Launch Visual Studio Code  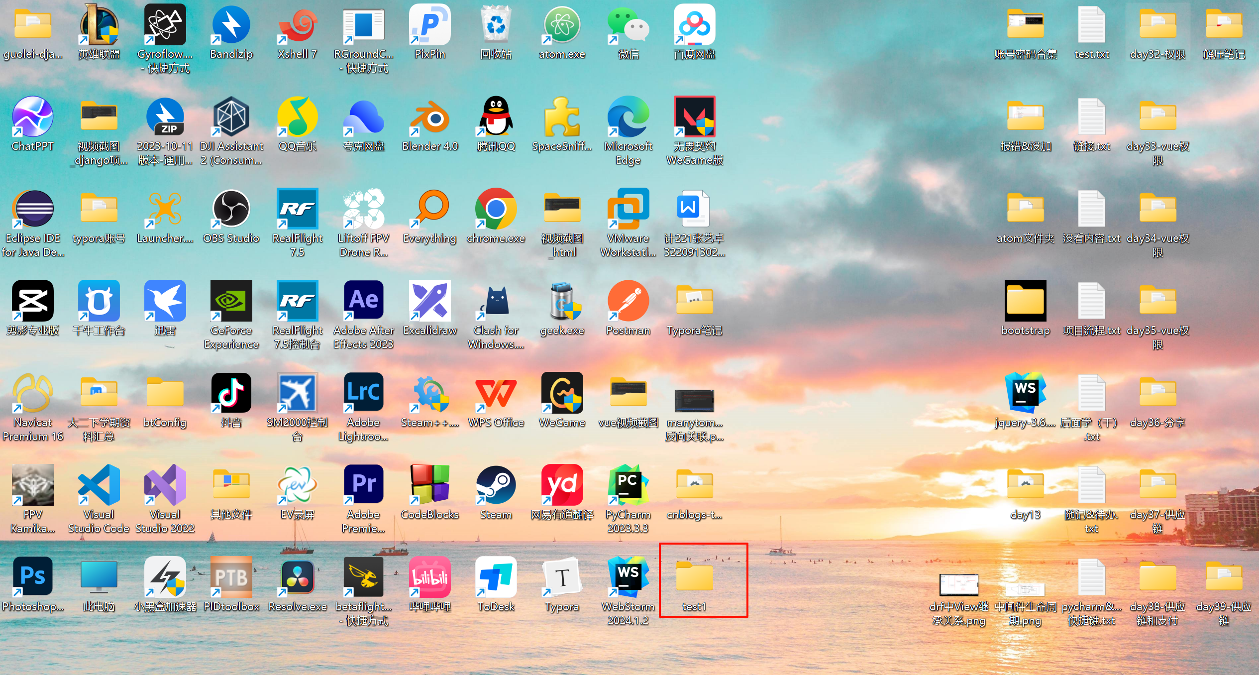click(x=99, y=485)
